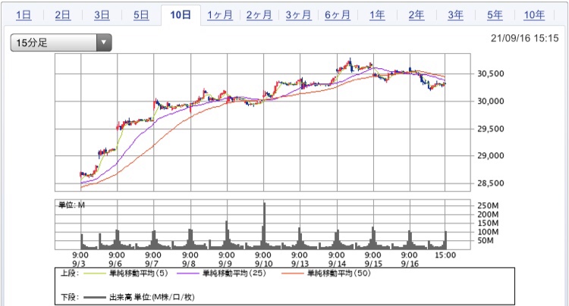
Task: Click the 9/10 date axis label
Action: pos(263,264)
